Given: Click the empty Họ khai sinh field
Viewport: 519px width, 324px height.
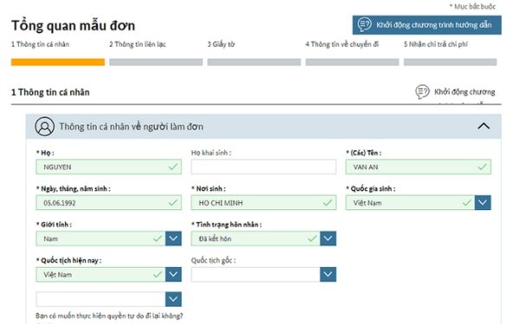Looking at the screenshot, I should click(x=264, y=167).
